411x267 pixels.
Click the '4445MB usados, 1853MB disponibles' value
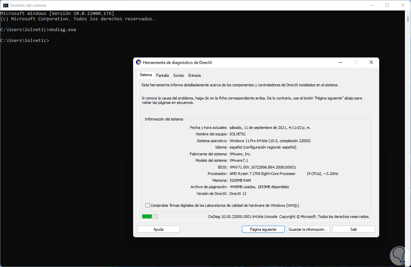tap(259, 187)
